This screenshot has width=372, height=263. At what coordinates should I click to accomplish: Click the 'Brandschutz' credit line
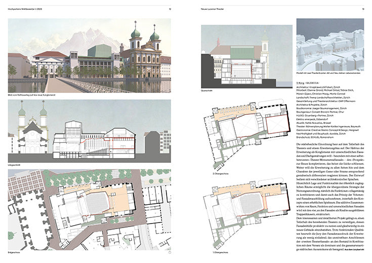pyautogui.click(x=314, y=137)
